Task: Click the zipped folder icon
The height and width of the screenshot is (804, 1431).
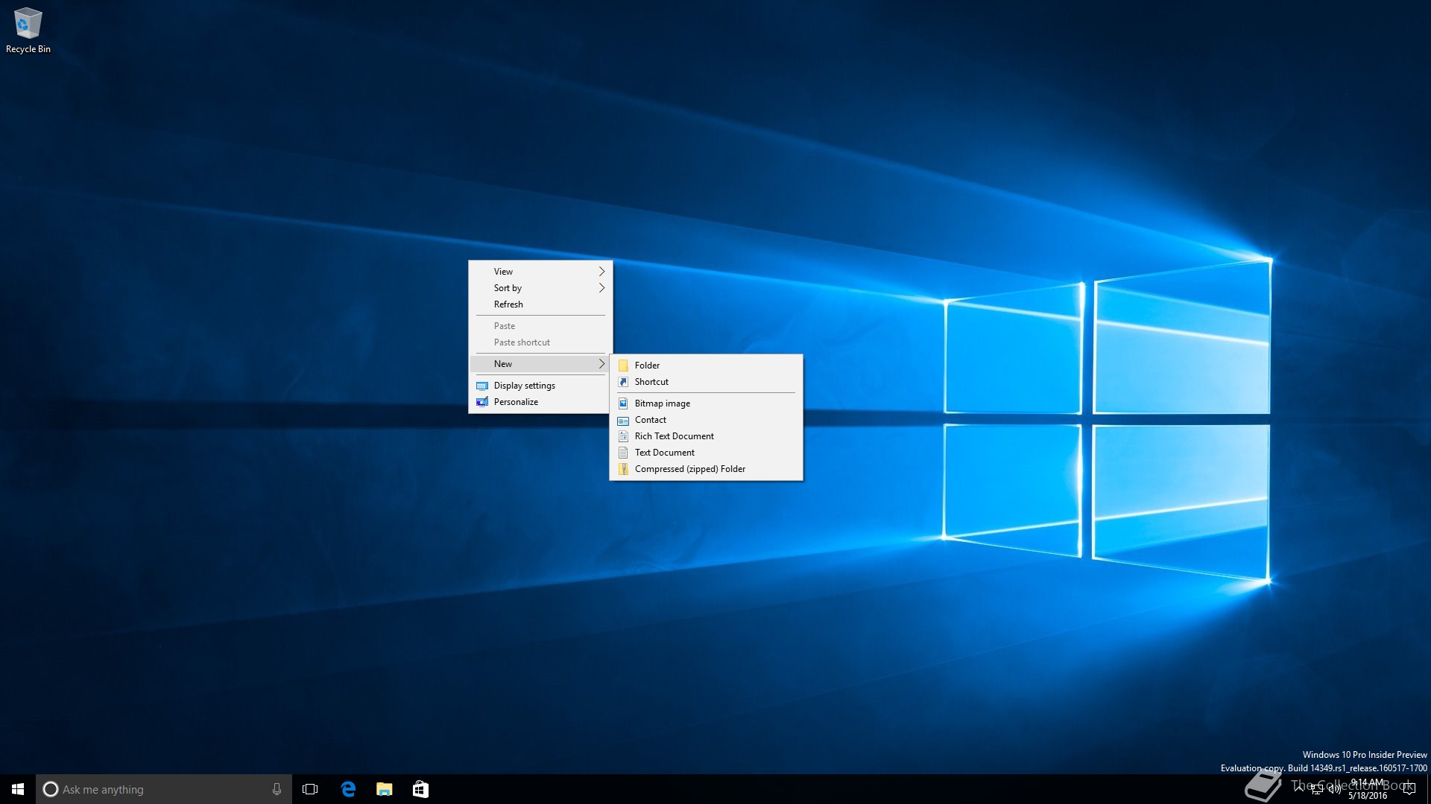Action: [623, 469]
